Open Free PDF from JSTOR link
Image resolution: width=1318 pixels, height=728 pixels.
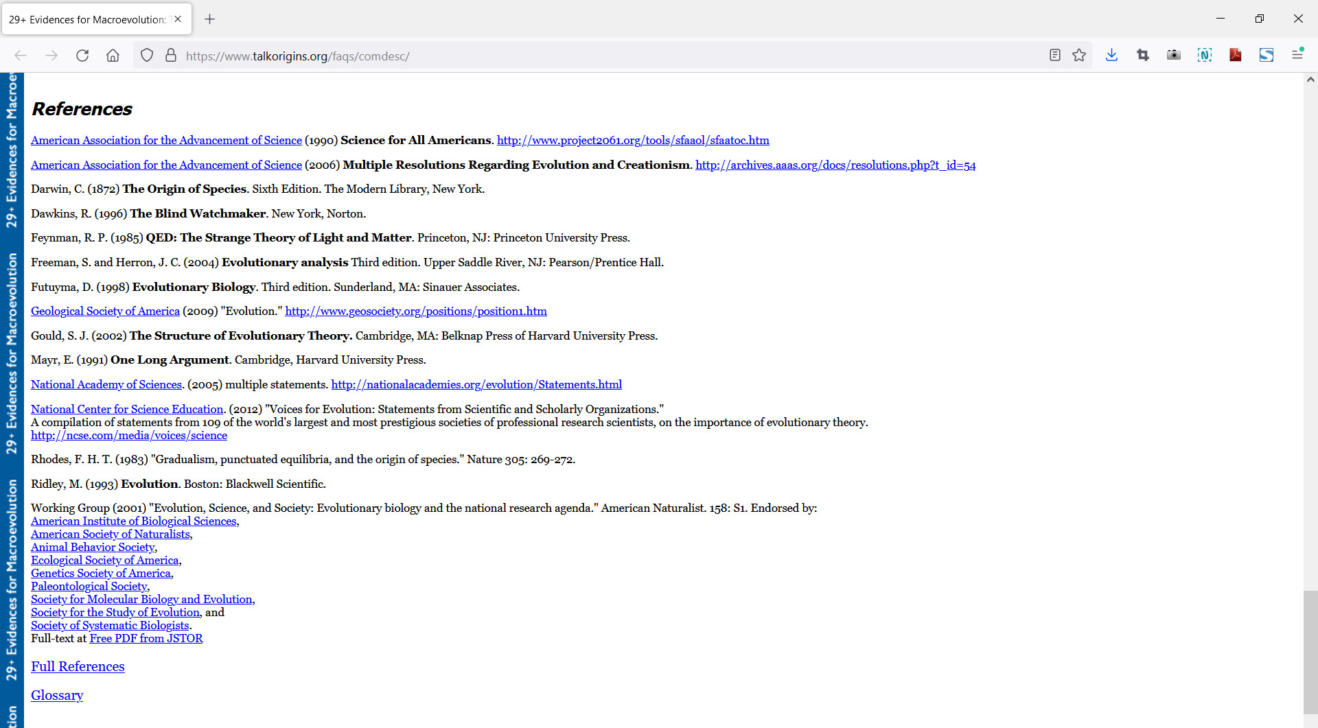point(146,639)
